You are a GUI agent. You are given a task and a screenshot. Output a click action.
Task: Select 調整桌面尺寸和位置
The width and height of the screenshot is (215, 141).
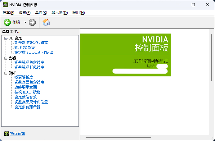pyautogui.click(x=31, y=102)
